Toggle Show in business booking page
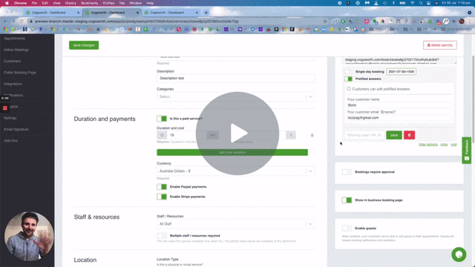This screenshot has height=267, width=475. coord(347,200)
